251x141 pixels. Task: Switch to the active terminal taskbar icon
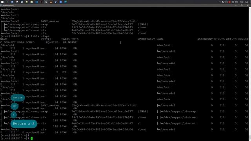pyautogui.click(x=46, y=2)
